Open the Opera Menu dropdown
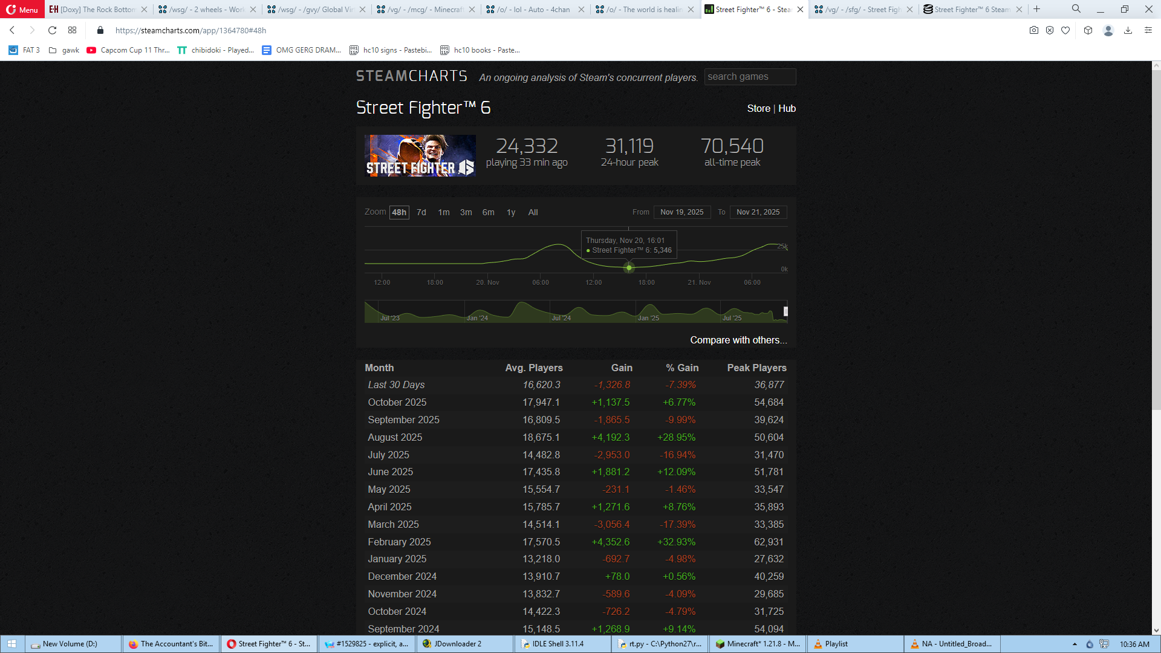Image resolution: width=1161 pixels, height=653 pixels. click(x=22, y=9)
